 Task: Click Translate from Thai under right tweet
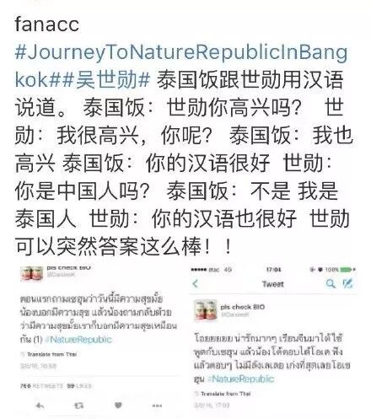tap(223, 394)
